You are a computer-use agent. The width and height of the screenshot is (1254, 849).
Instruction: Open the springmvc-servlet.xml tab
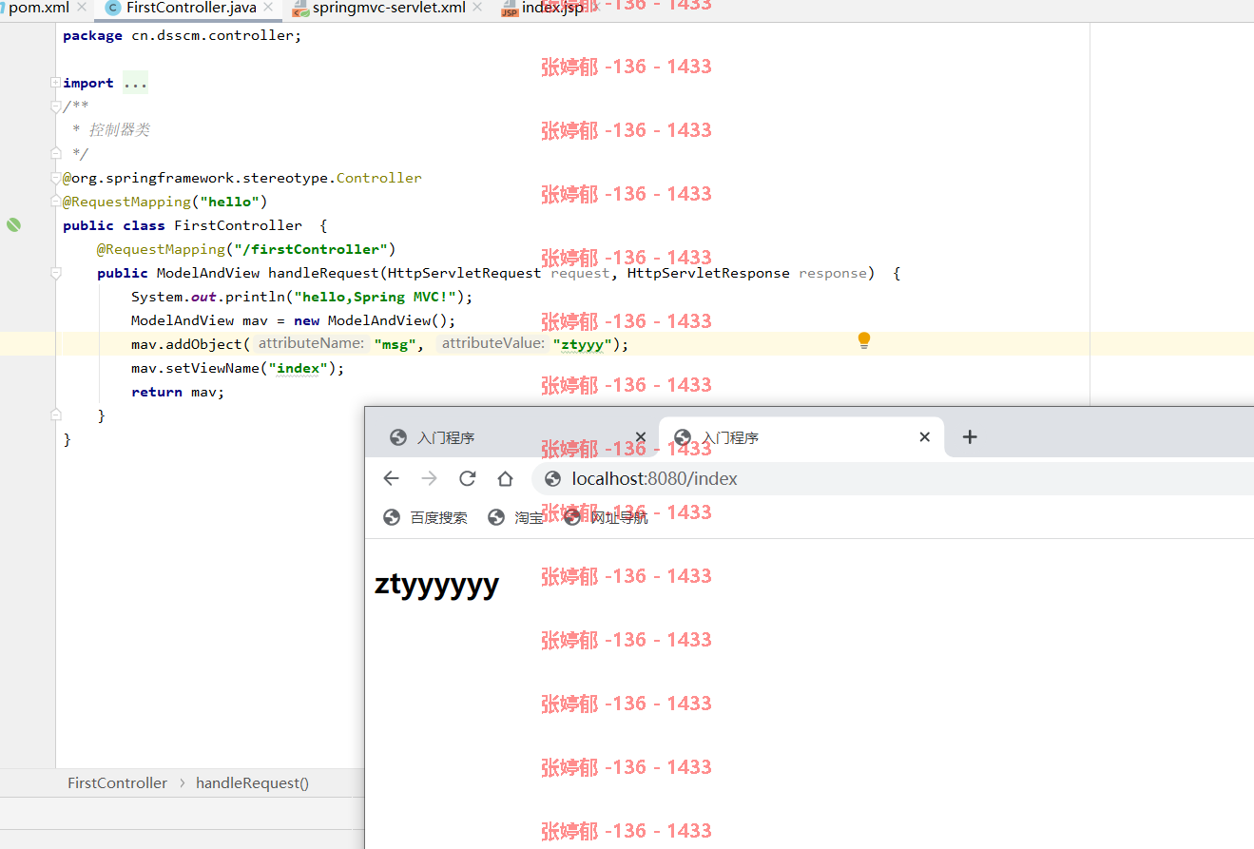click(388, 8)
